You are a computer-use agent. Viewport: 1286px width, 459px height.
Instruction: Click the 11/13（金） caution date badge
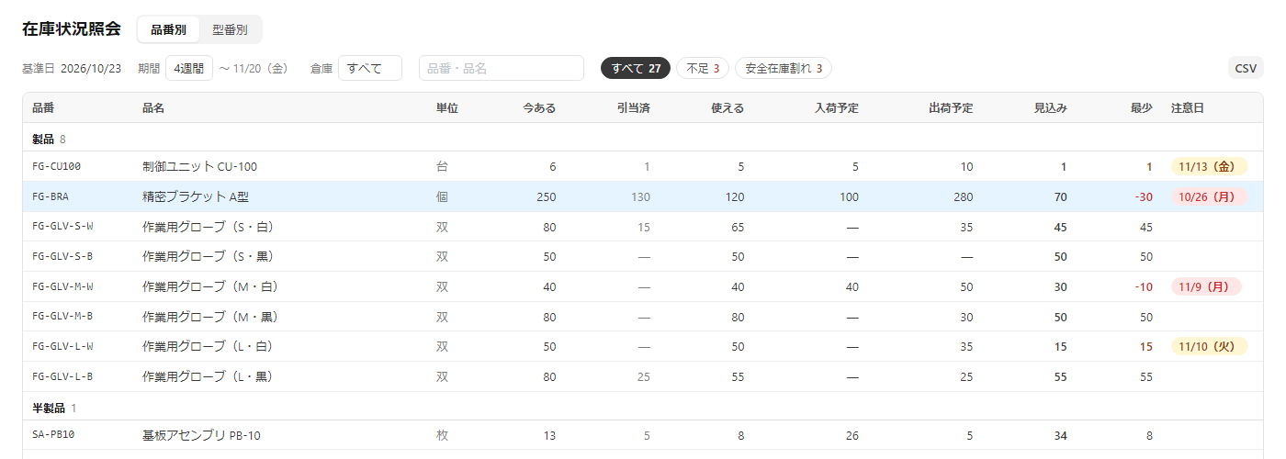(x=1209, y=167)
